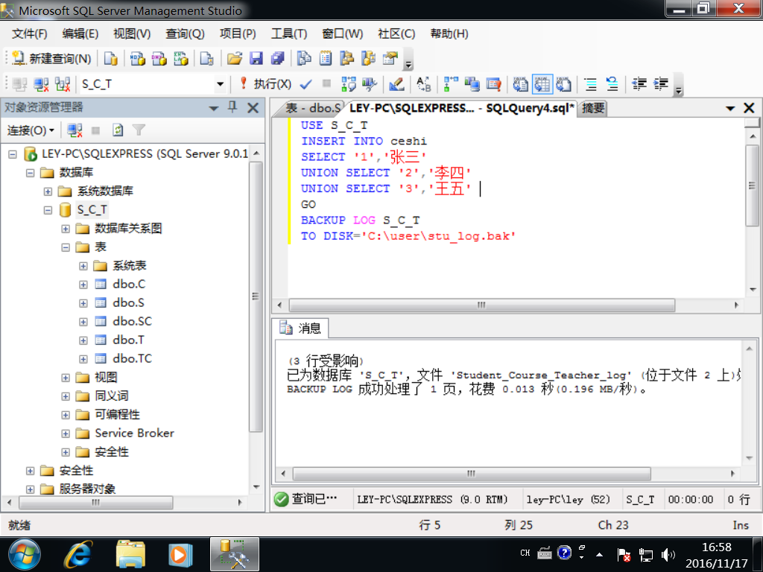This screenshot has height=572, width=763.
Task: Refresh the Object Explorer tree
Action: (x=117, y=130)
